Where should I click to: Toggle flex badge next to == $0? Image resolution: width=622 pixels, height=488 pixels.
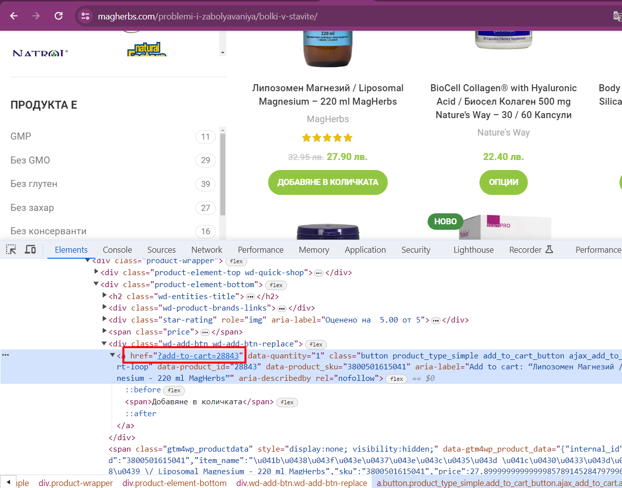[397, 379]
